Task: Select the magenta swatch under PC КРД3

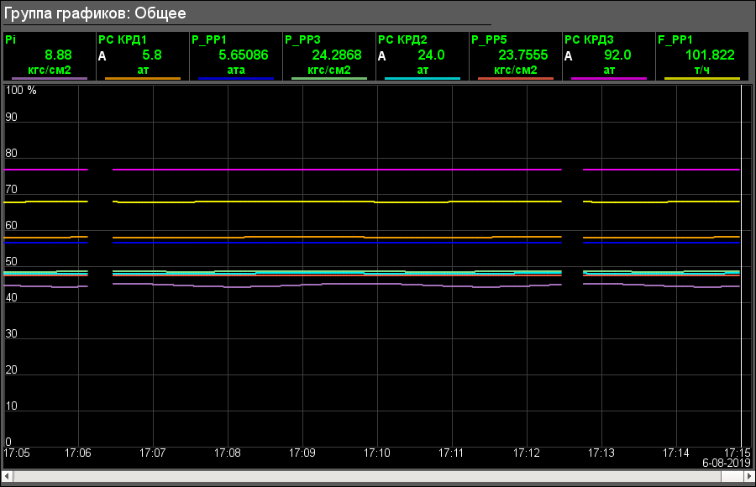Action: tap(609, 78)
